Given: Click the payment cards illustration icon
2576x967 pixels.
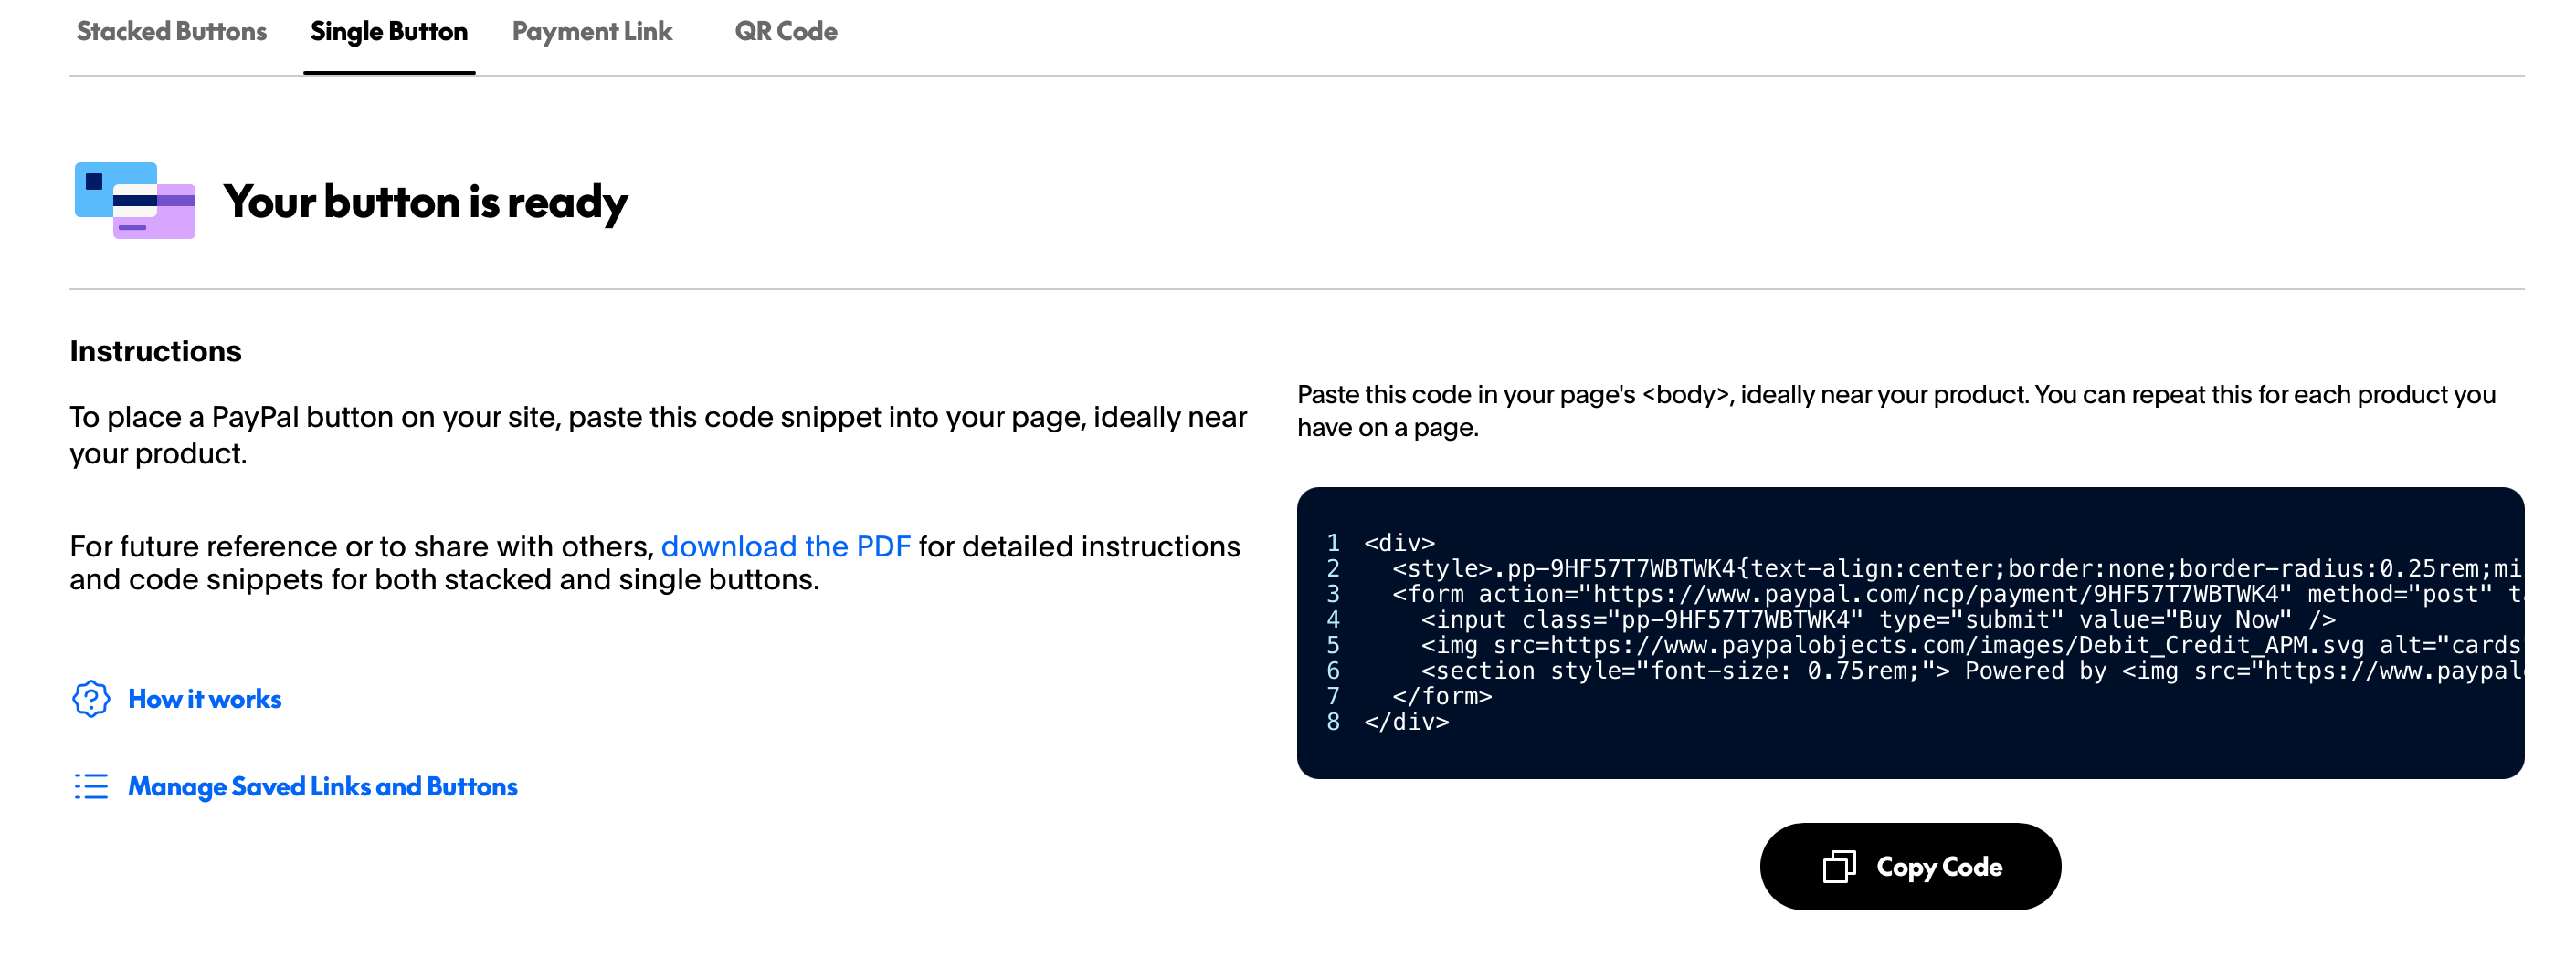Looking at the screenshot, I should click(x=135, y=201).
